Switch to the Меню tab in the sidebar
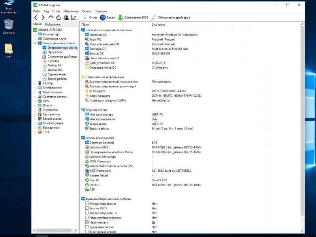 [38, 24]
